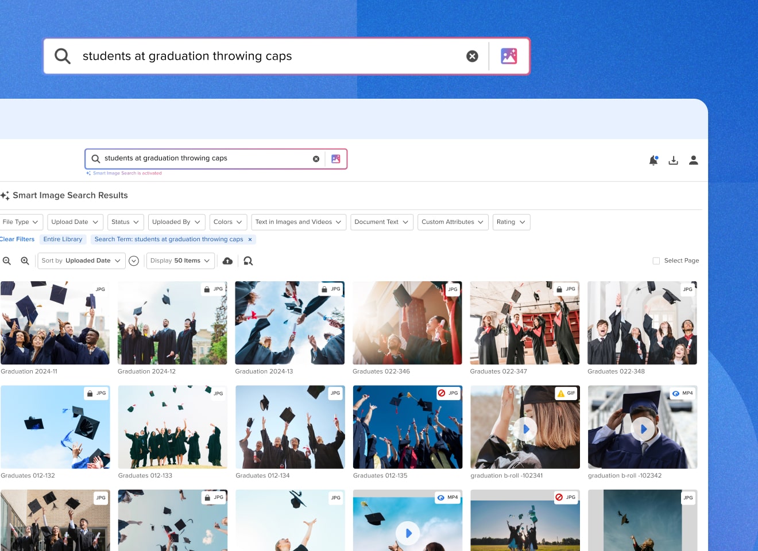Remove the Search Term filter chip
This screenshot has height=551, width=758.
point(250,239)
